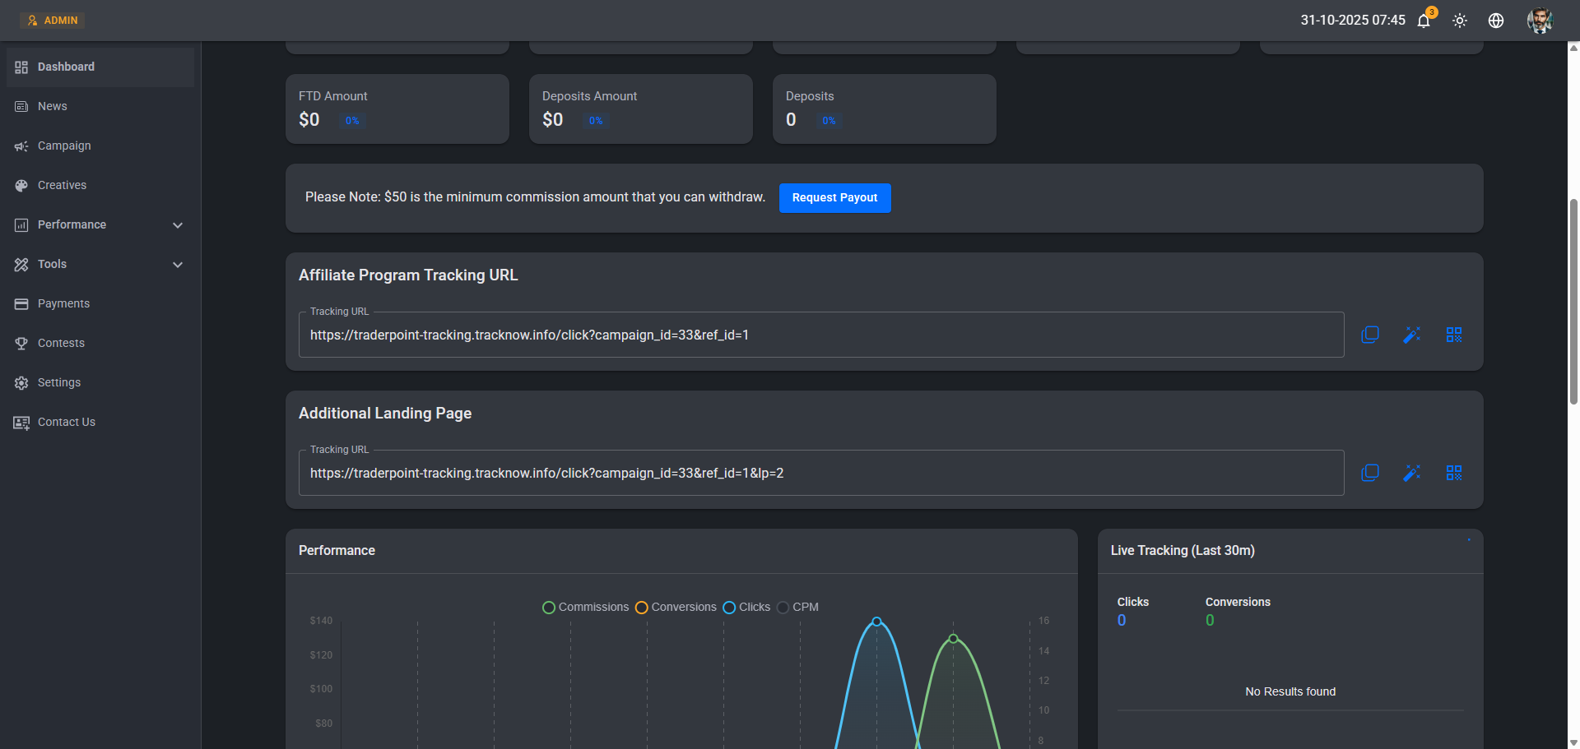This screenshot has height=749, width=1580.
Task: Click the Contact Us sidebar link
Action: 66,422
